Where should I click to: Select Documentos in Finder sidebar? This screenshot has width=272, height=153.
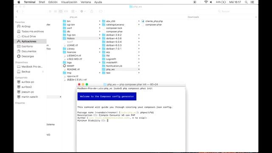29,51
